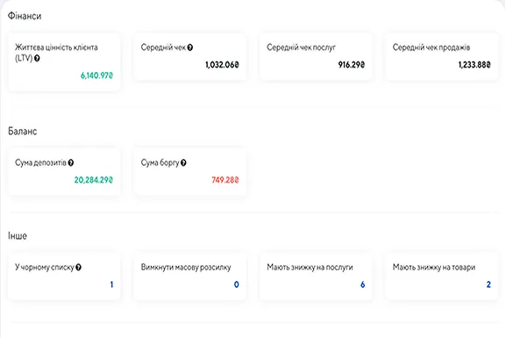Show the help hint for Сума боргу
The height and width of the screenshot is (338, 506).
183,163
